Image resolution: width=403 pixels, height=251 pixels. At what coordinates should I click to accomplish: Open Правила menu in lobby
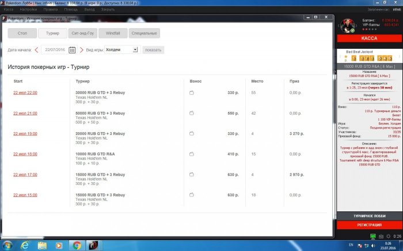(x=51, y=10)
